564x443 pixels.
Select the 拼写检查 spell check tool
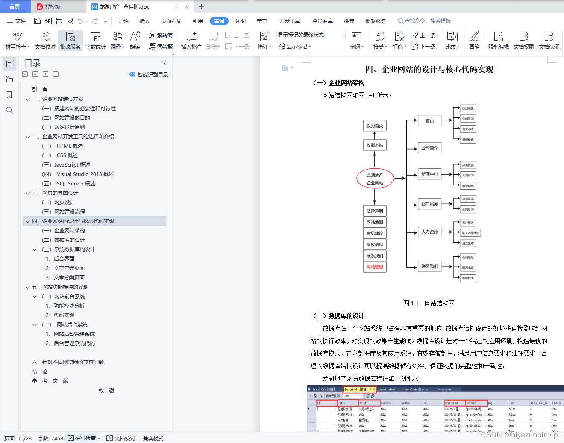(x=17, y=41)
